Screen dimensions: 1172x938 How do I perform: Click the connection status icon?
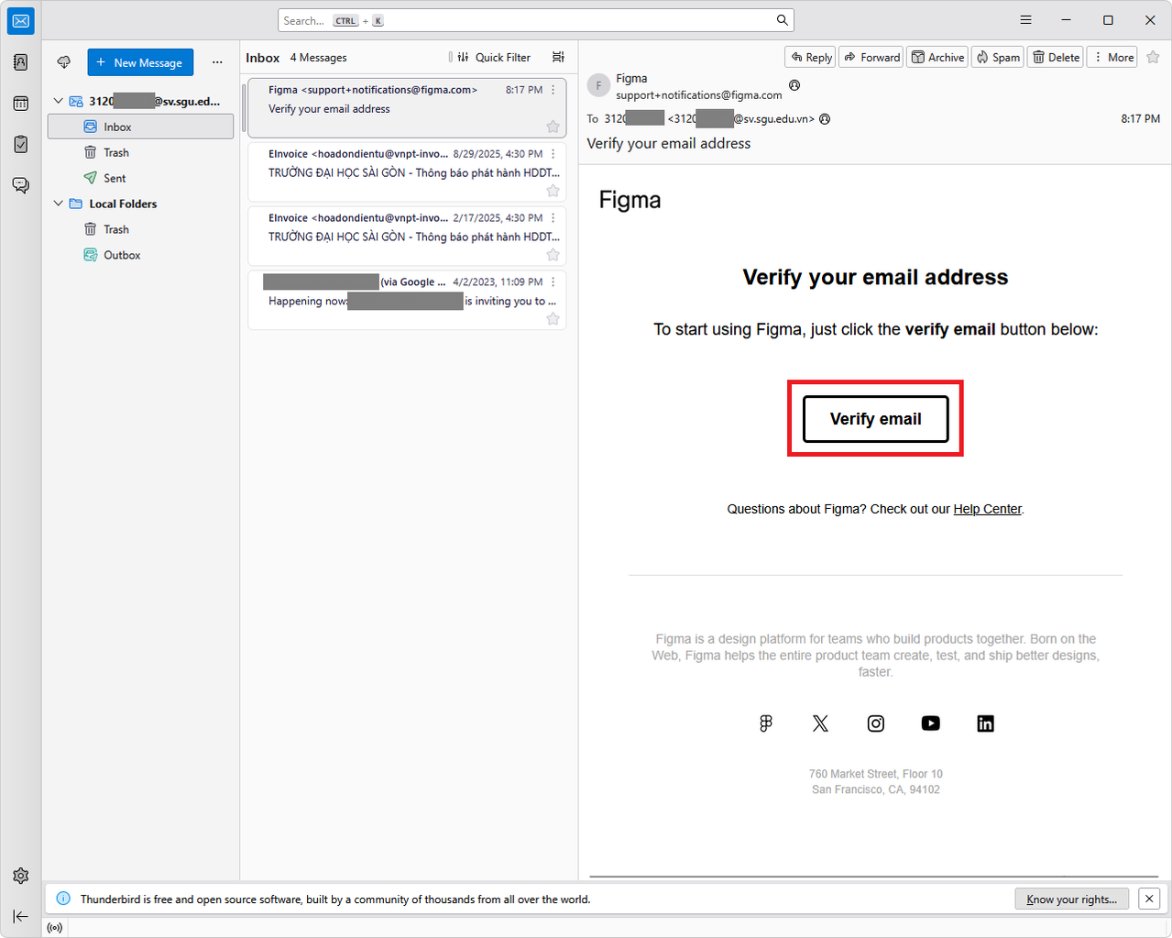click(55, 928)
